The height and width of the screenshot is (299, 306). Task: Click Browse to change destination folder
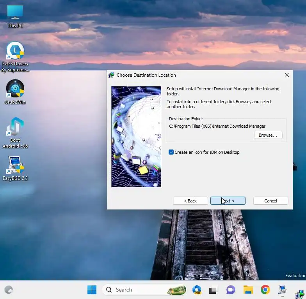coord(268,135)
